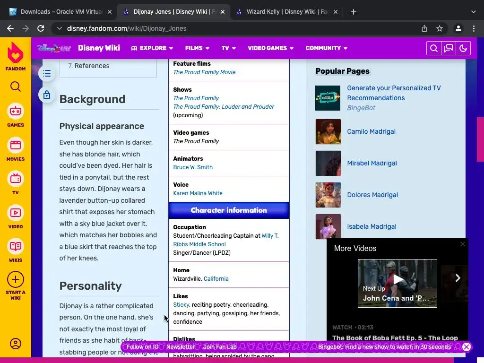Open the tab search chevron
This screenshot has width=484, height=363.
[473, 12]
